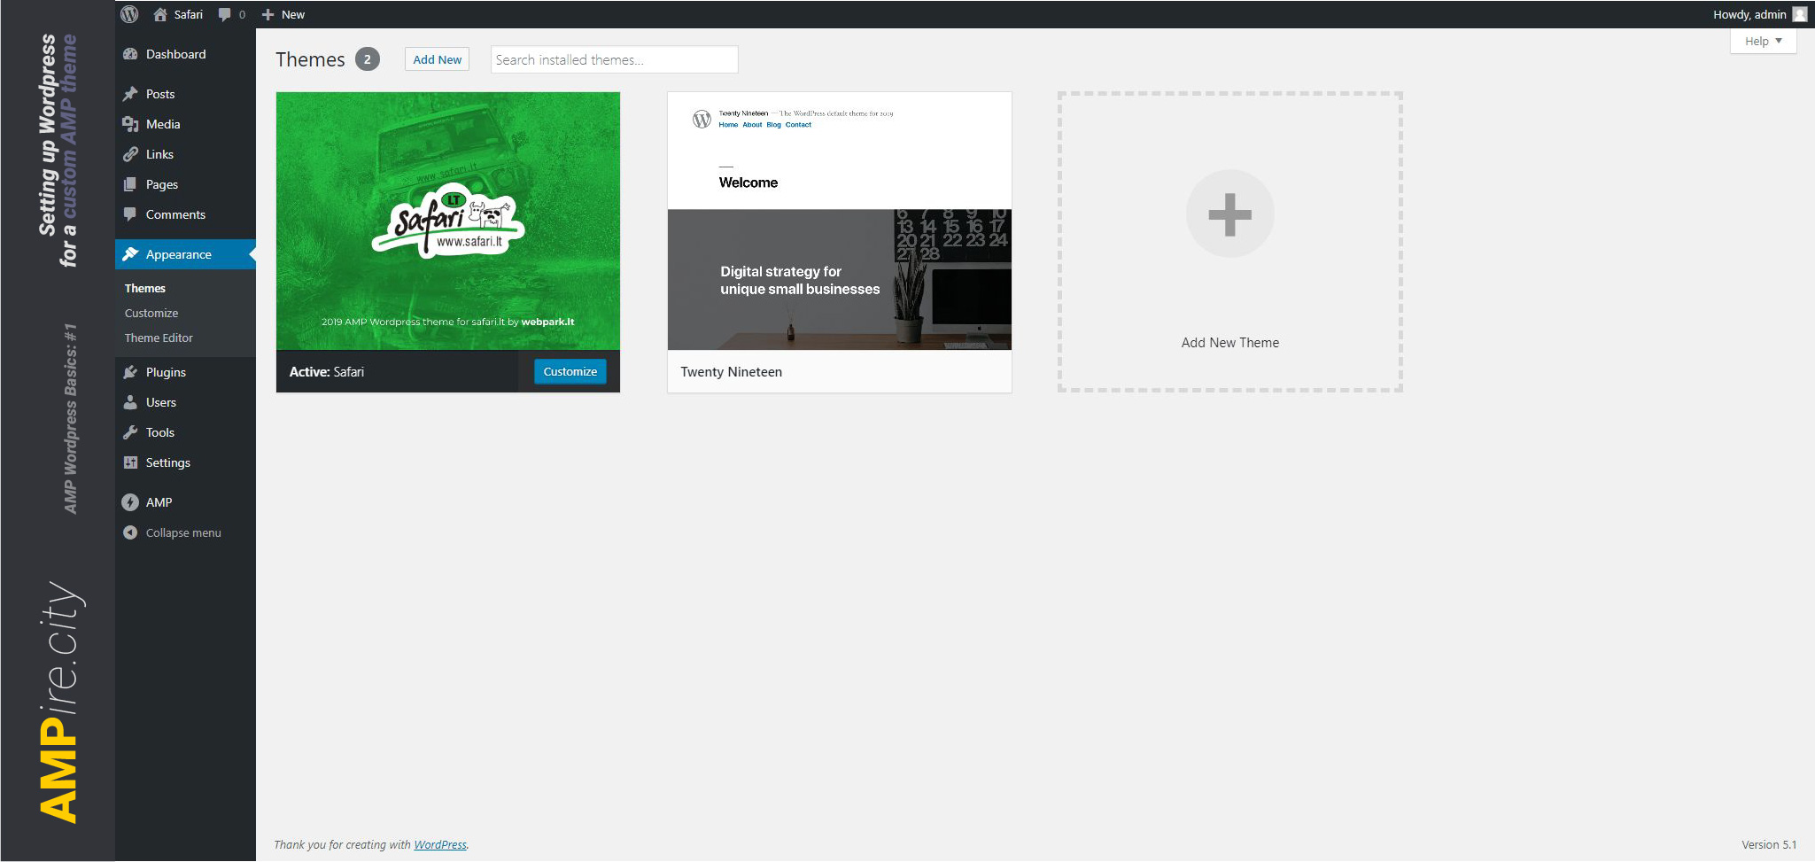Open the Tools menu label
Viewport: 1815px width, 862px height.
pyautogui.click(x=160, y=432)
